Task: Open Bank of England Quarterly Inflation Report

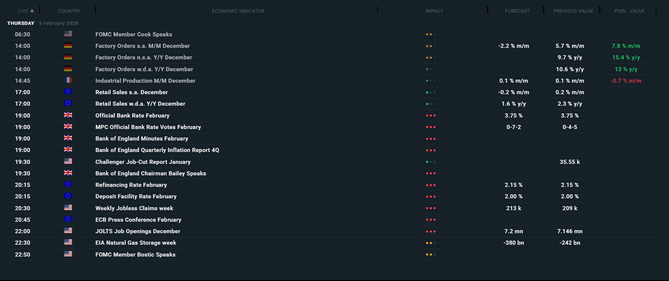Action: coord(157,150)
